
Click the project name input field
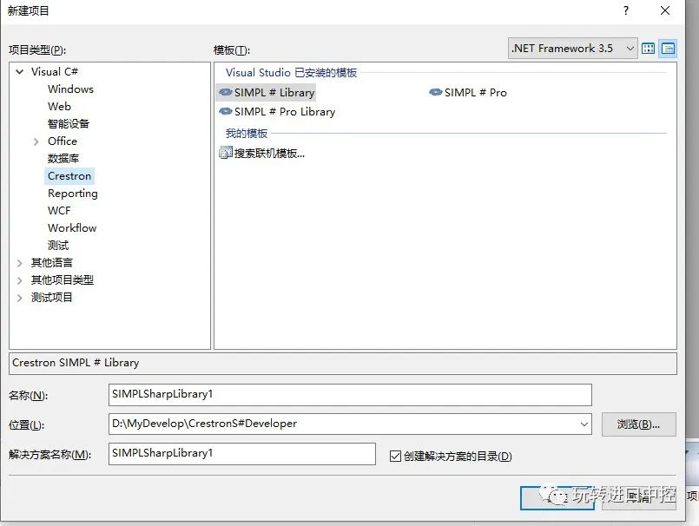coord(350,394)
